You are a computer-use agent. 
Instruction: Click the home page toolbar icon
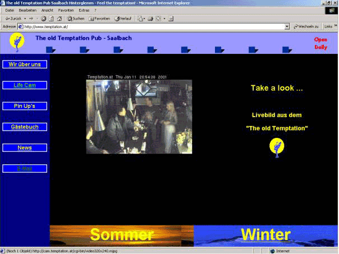coord(59,19)
